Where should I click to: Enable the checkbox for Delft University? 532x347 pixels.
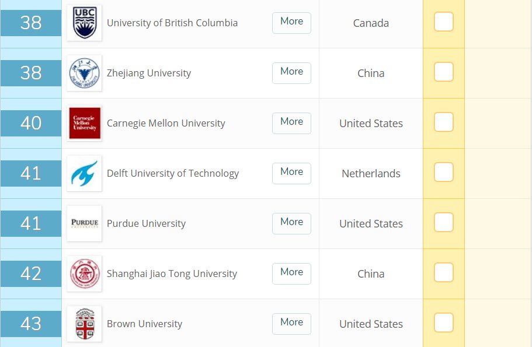tap(444, 173)
